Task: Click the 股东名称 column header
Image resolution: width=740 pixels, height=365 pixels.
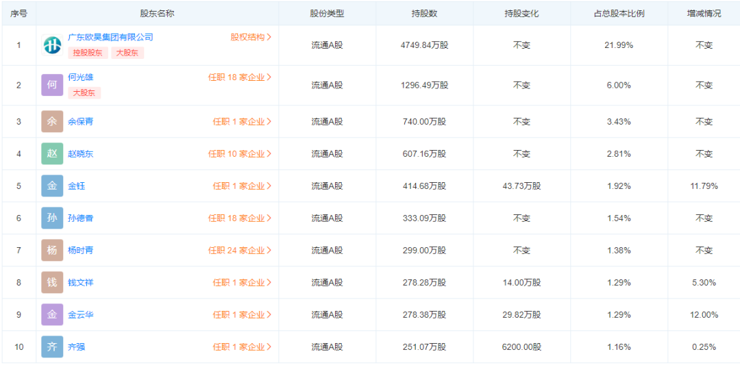Action: 157,13
